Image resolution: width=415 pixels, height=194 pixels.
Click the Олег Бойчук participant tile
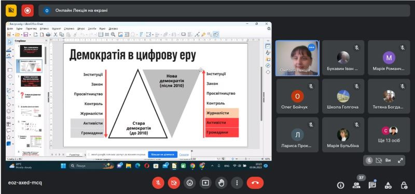pyautogui.click(x=297, y=96)
